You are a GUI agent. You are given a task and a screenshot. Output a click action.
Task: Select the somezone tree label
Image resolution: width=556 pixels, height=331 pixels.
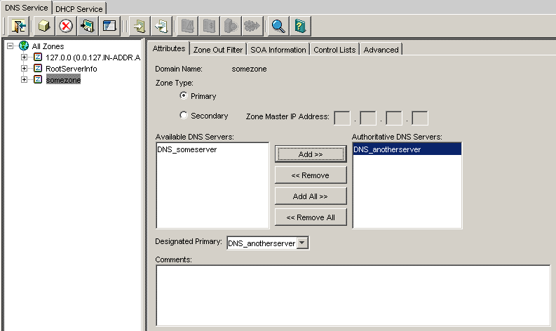click(64, 80)
